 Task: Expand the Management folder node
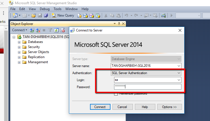tap(19, 63)
